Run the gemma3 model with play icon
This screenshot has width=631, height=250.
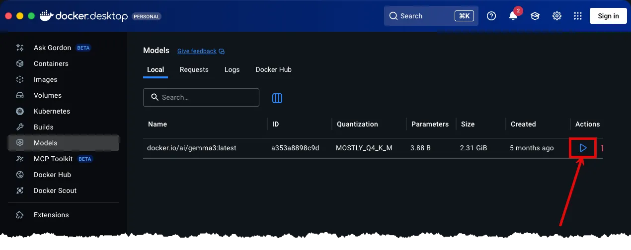(x=583, y=148)
